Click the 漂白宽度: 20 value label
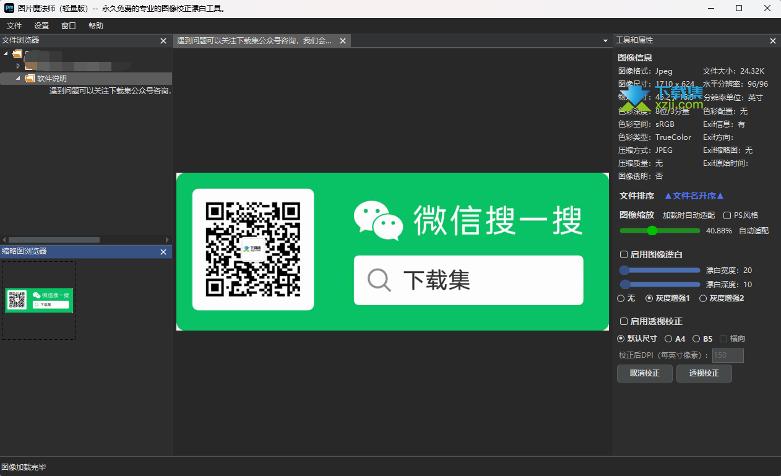This screenshot has height=476, width=781. pyautogui.click(x=729, y=270)
